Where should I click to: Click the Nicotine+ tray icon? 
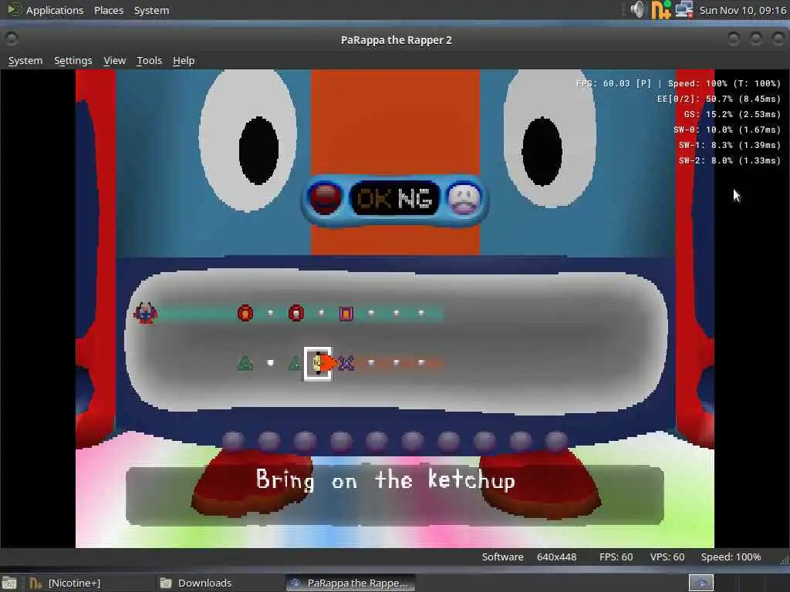[x=661, y=9]
